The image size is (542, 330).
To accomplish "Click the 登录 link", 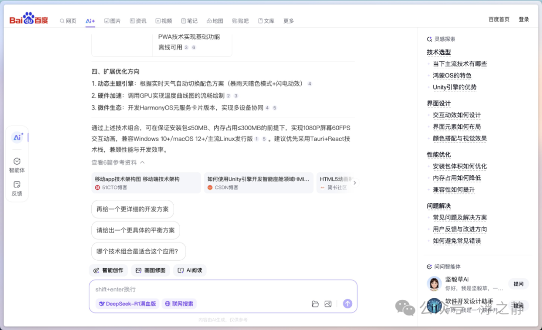I will (523, 20).
